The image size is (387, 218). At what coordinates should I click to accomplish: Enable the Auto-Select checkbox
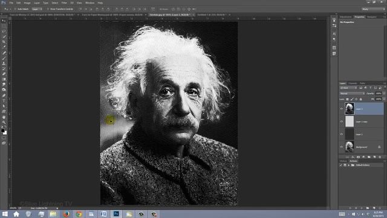(15, 9)
